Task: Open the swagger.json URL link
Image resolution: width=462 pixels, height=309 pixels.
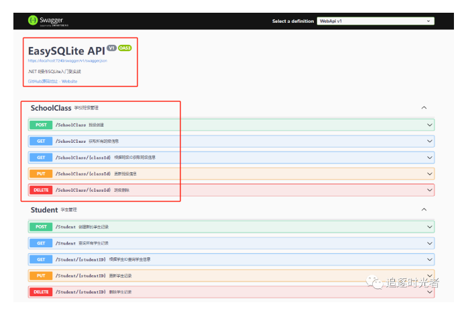Action: 68,61
